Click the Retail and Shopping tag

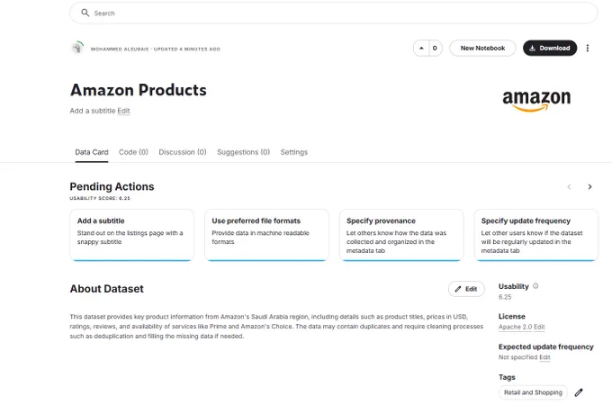[533, 392]
